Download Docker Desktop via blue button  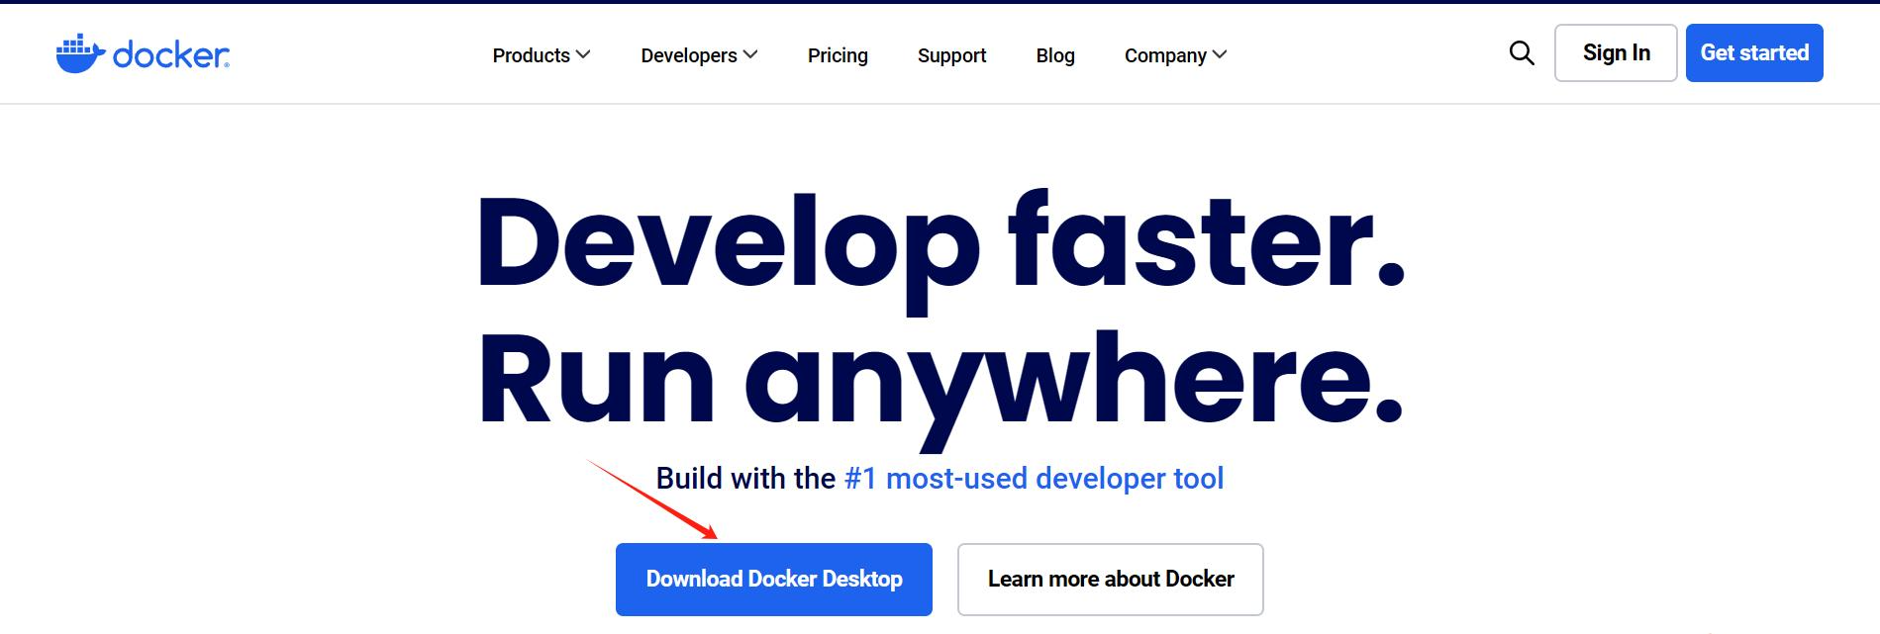pos(774,580)
